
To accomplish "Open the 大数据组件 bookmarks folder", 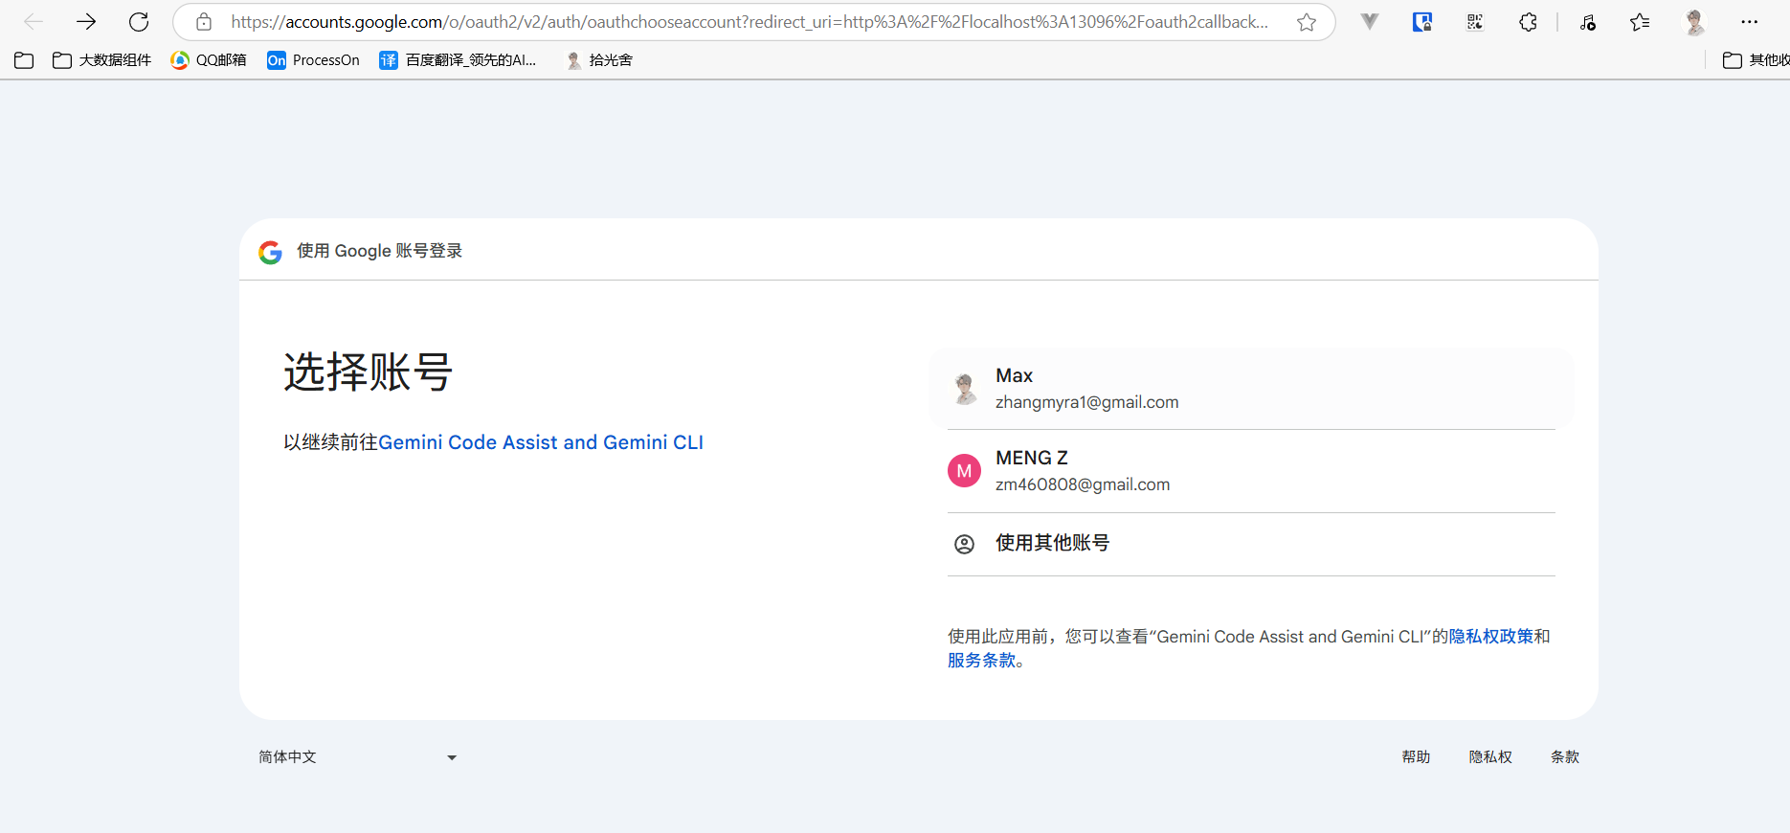I will pyautogui.click(x=101, y=60).
